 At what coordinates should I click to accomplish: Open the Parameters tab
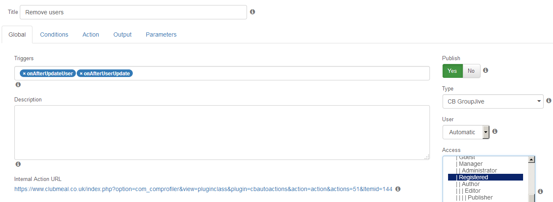[161, 35]
